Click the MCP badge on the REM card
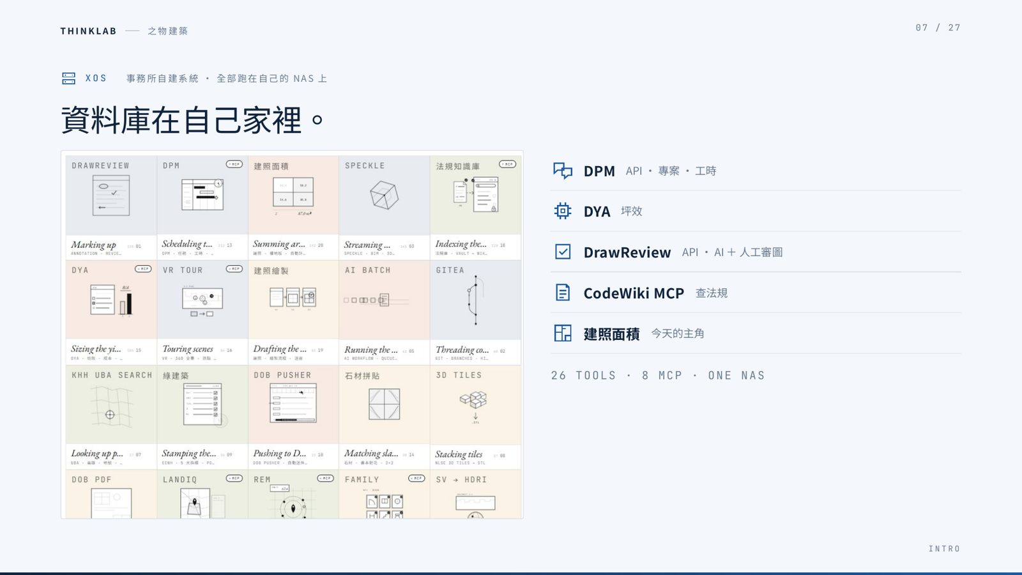The height and width of the screenshot is (575, 1022). (326, 478)
